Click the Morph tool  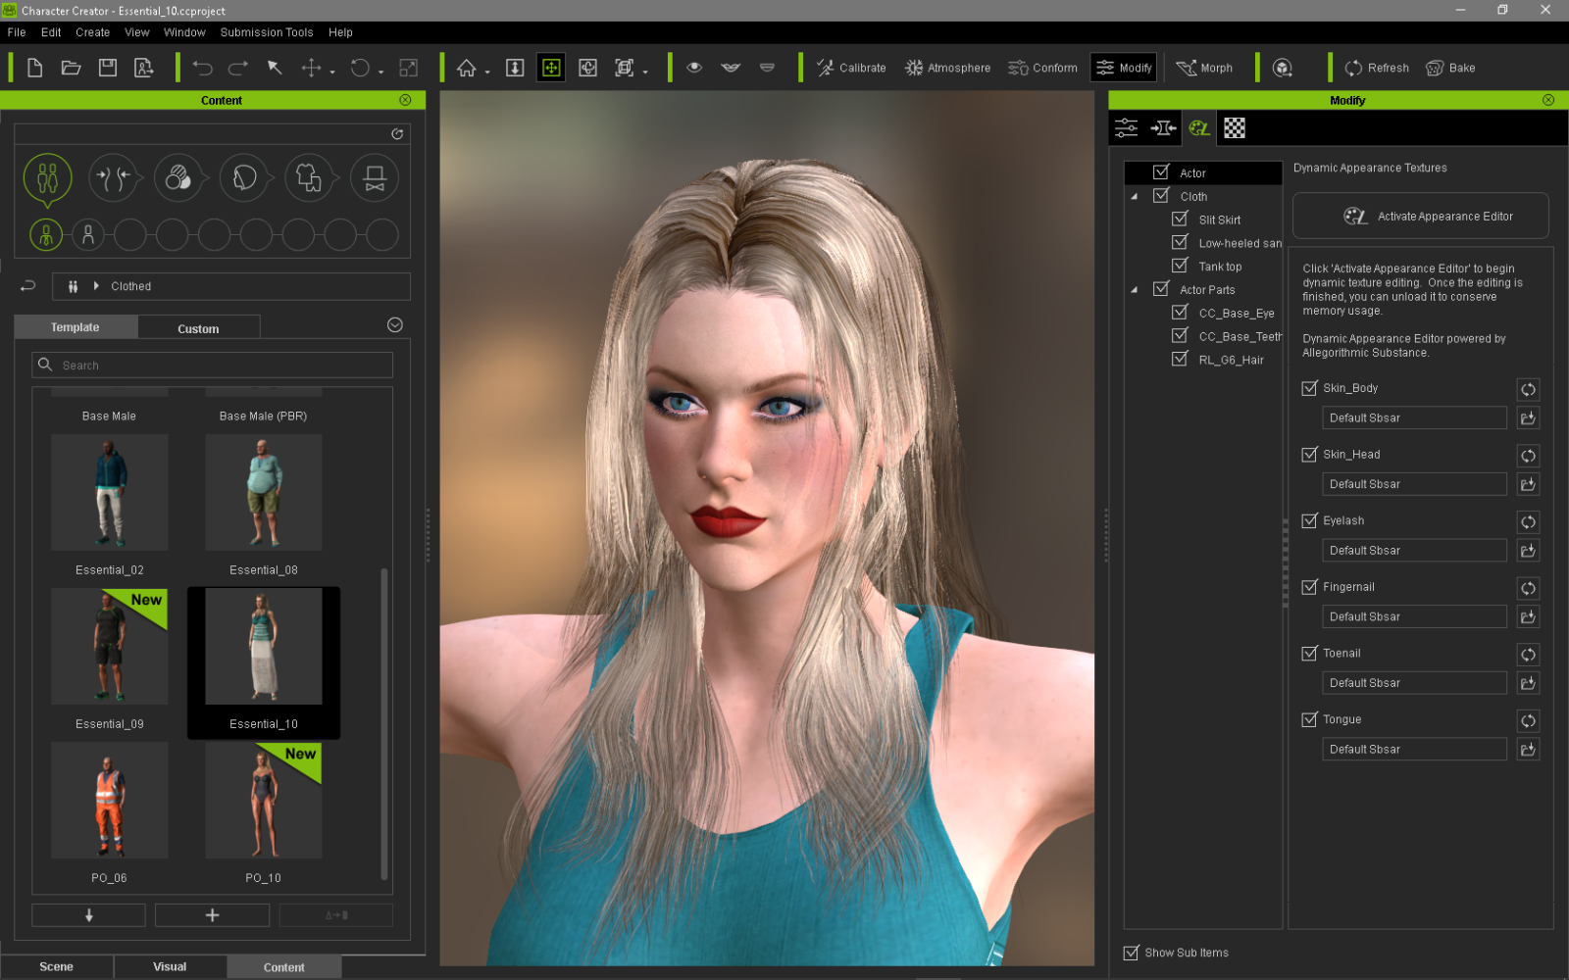(1204, 68)
